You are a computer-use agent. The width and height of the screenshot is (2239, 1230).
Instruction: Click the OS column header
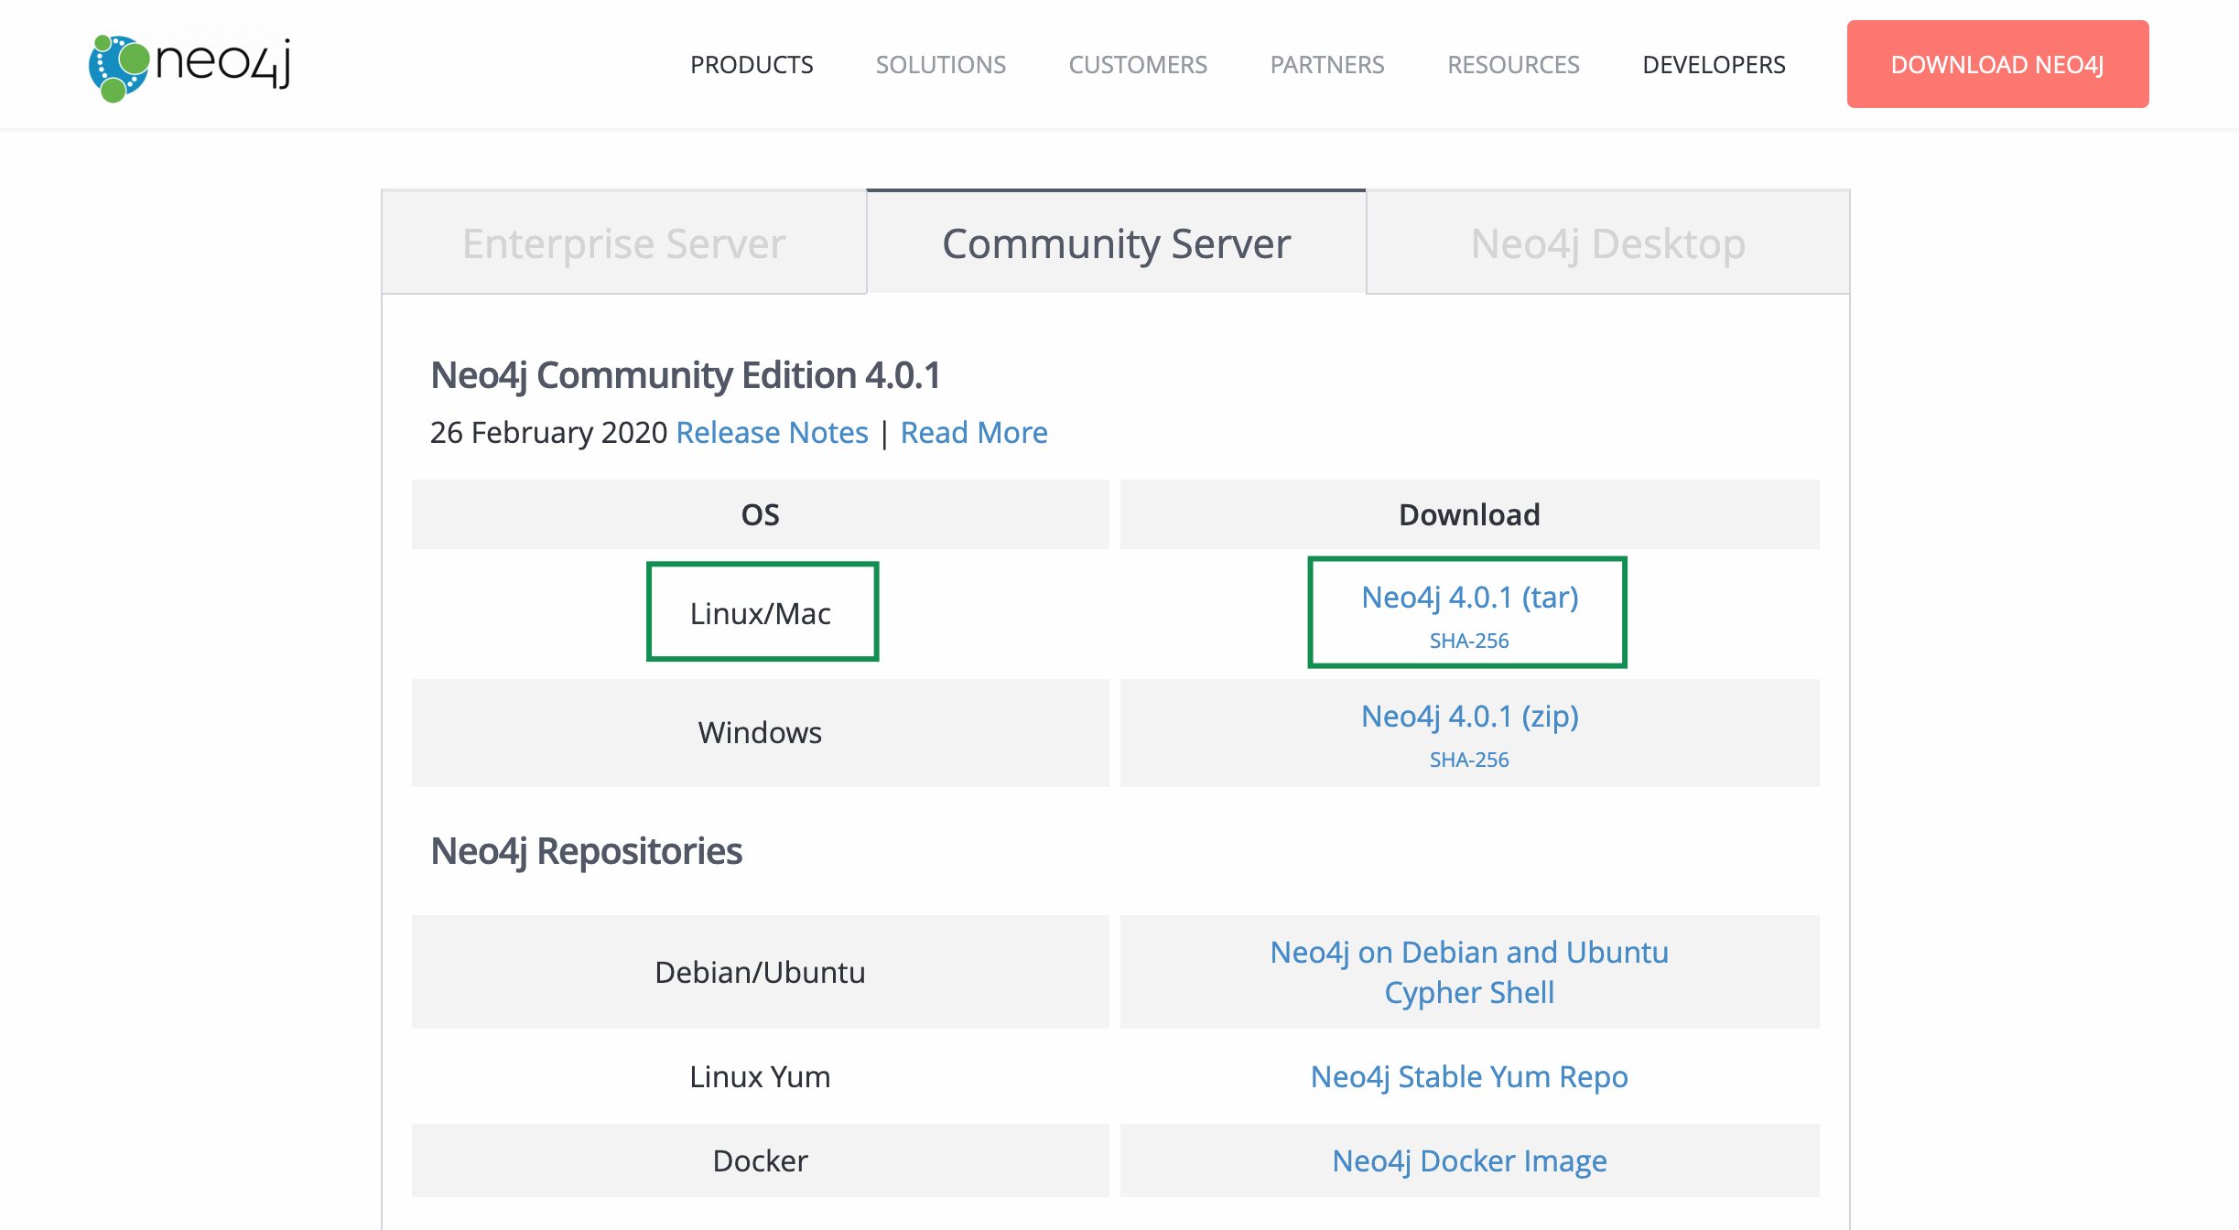[x=761, y=514]
